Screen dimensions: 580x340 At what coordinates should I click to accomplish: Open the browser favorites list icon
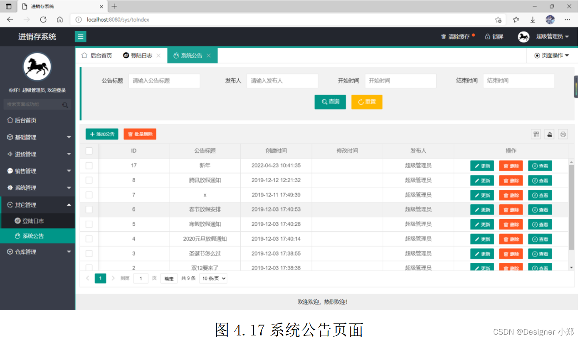(x=516, y=20)
